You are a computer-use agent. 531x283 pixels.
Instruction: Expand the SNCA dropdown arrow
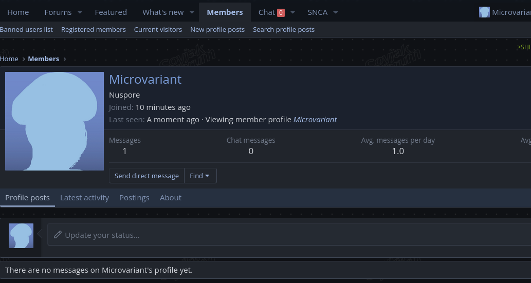click(336, 12)
